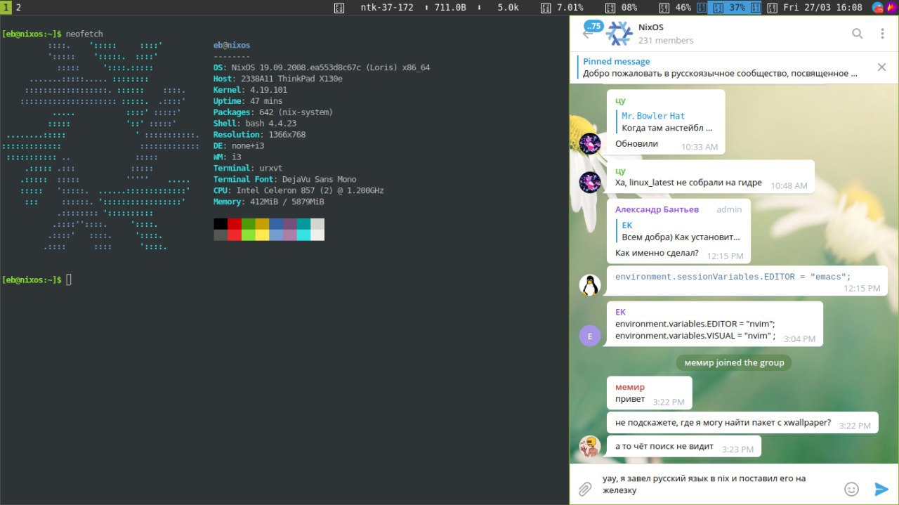Open the emoji picker smiley icon
Viewport: 899px width, 505px height.
tap(851, 489)
